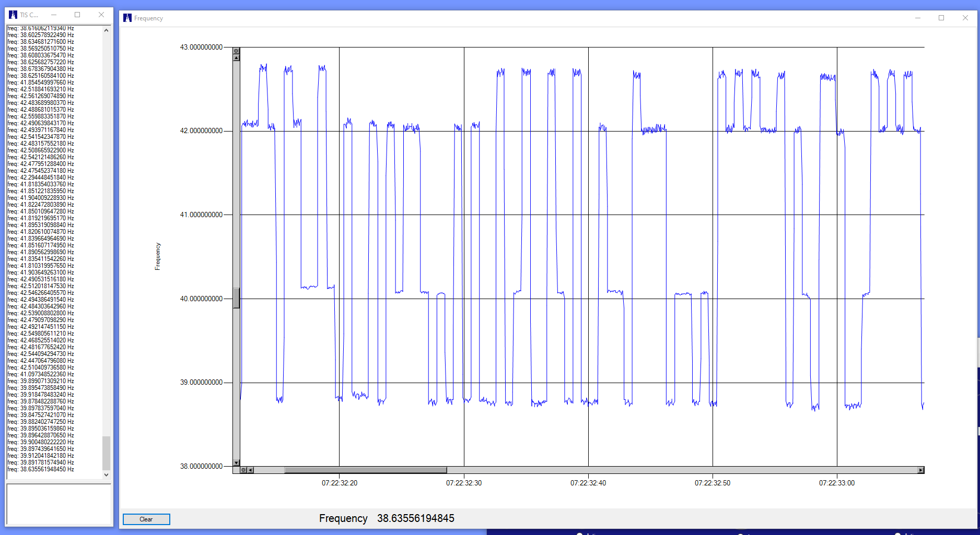Select log entry 'freq: 38.635561948450 Hz'
This screenshot has width=980, height=535.
pos(41,469)
